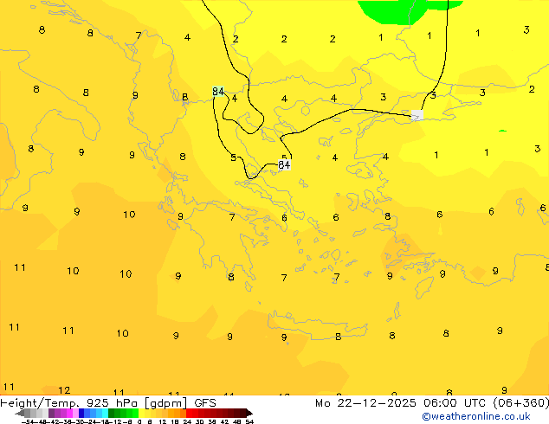Click the green-highlighted 84 contour label

click(217, 92)
